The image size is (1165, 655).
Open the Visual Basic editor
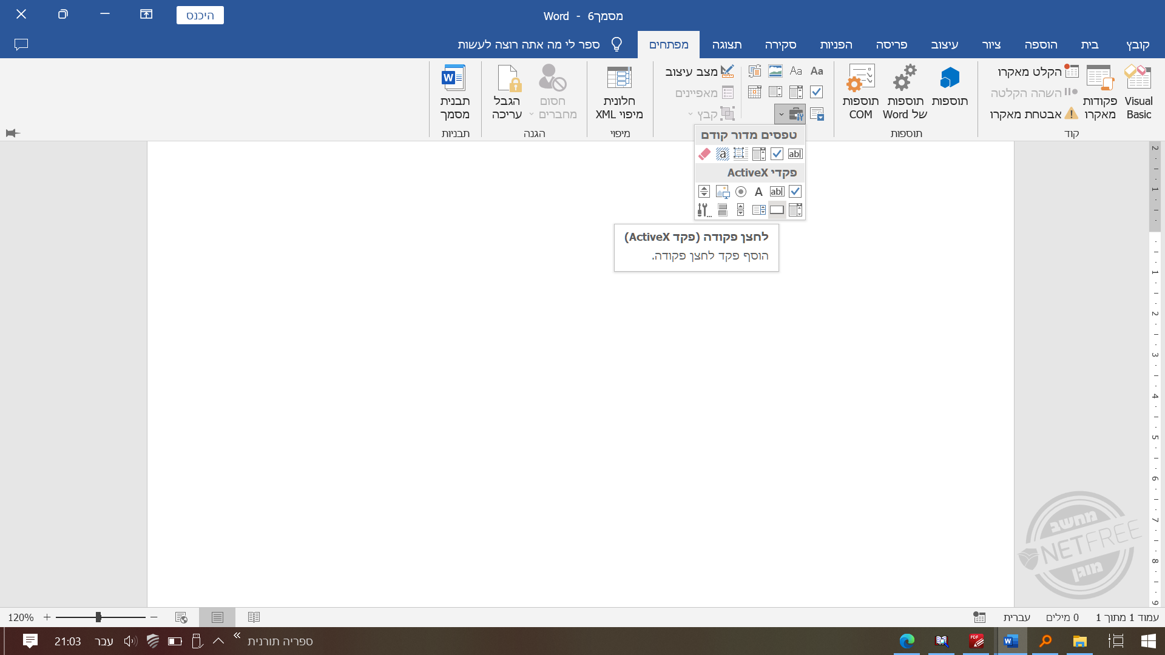pos(1138,92)
